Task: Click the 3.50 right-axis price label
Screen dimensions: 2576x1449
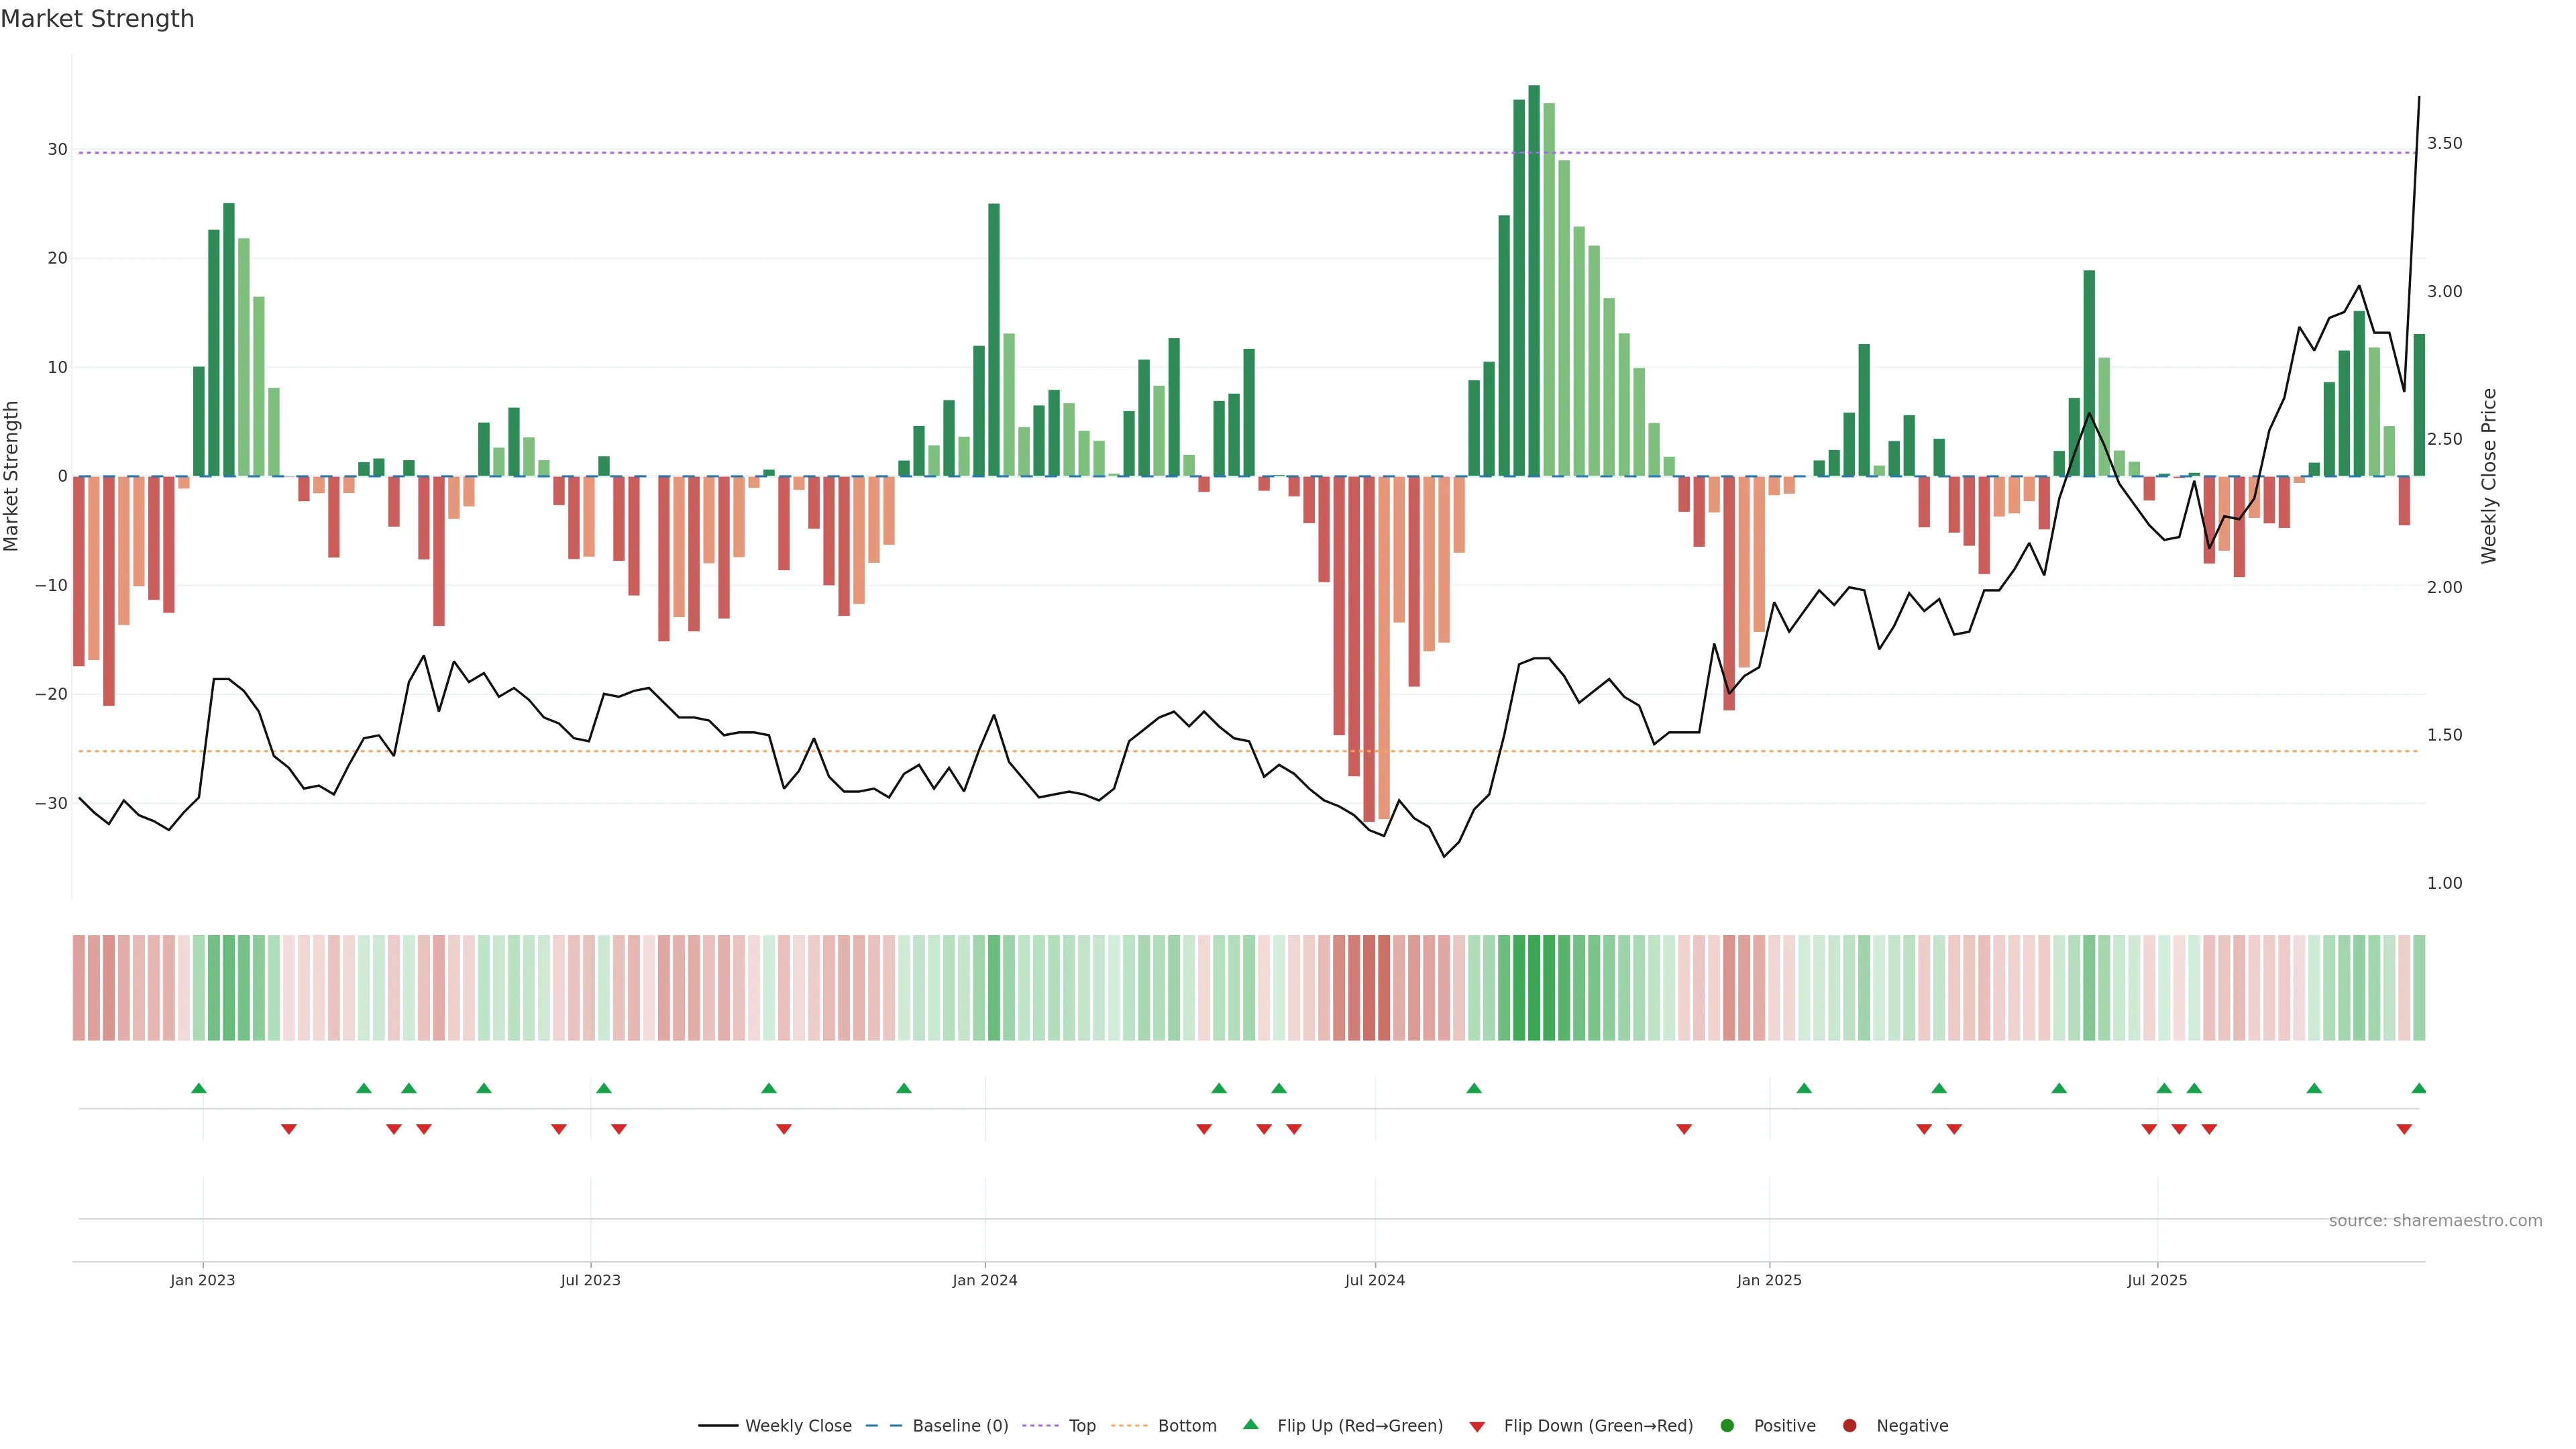Action: (x=2444, y=144)
